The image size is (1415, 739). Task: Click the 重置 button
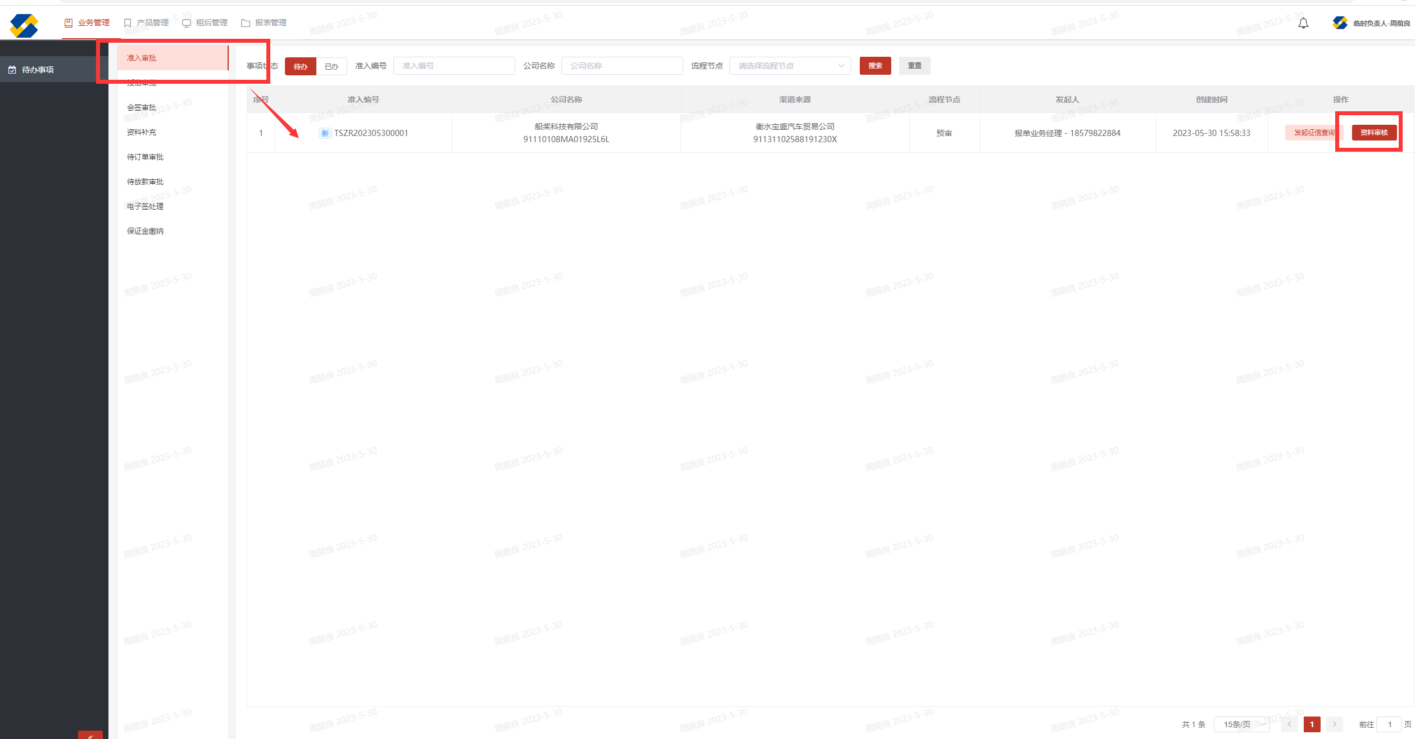[x=914, y=66]
